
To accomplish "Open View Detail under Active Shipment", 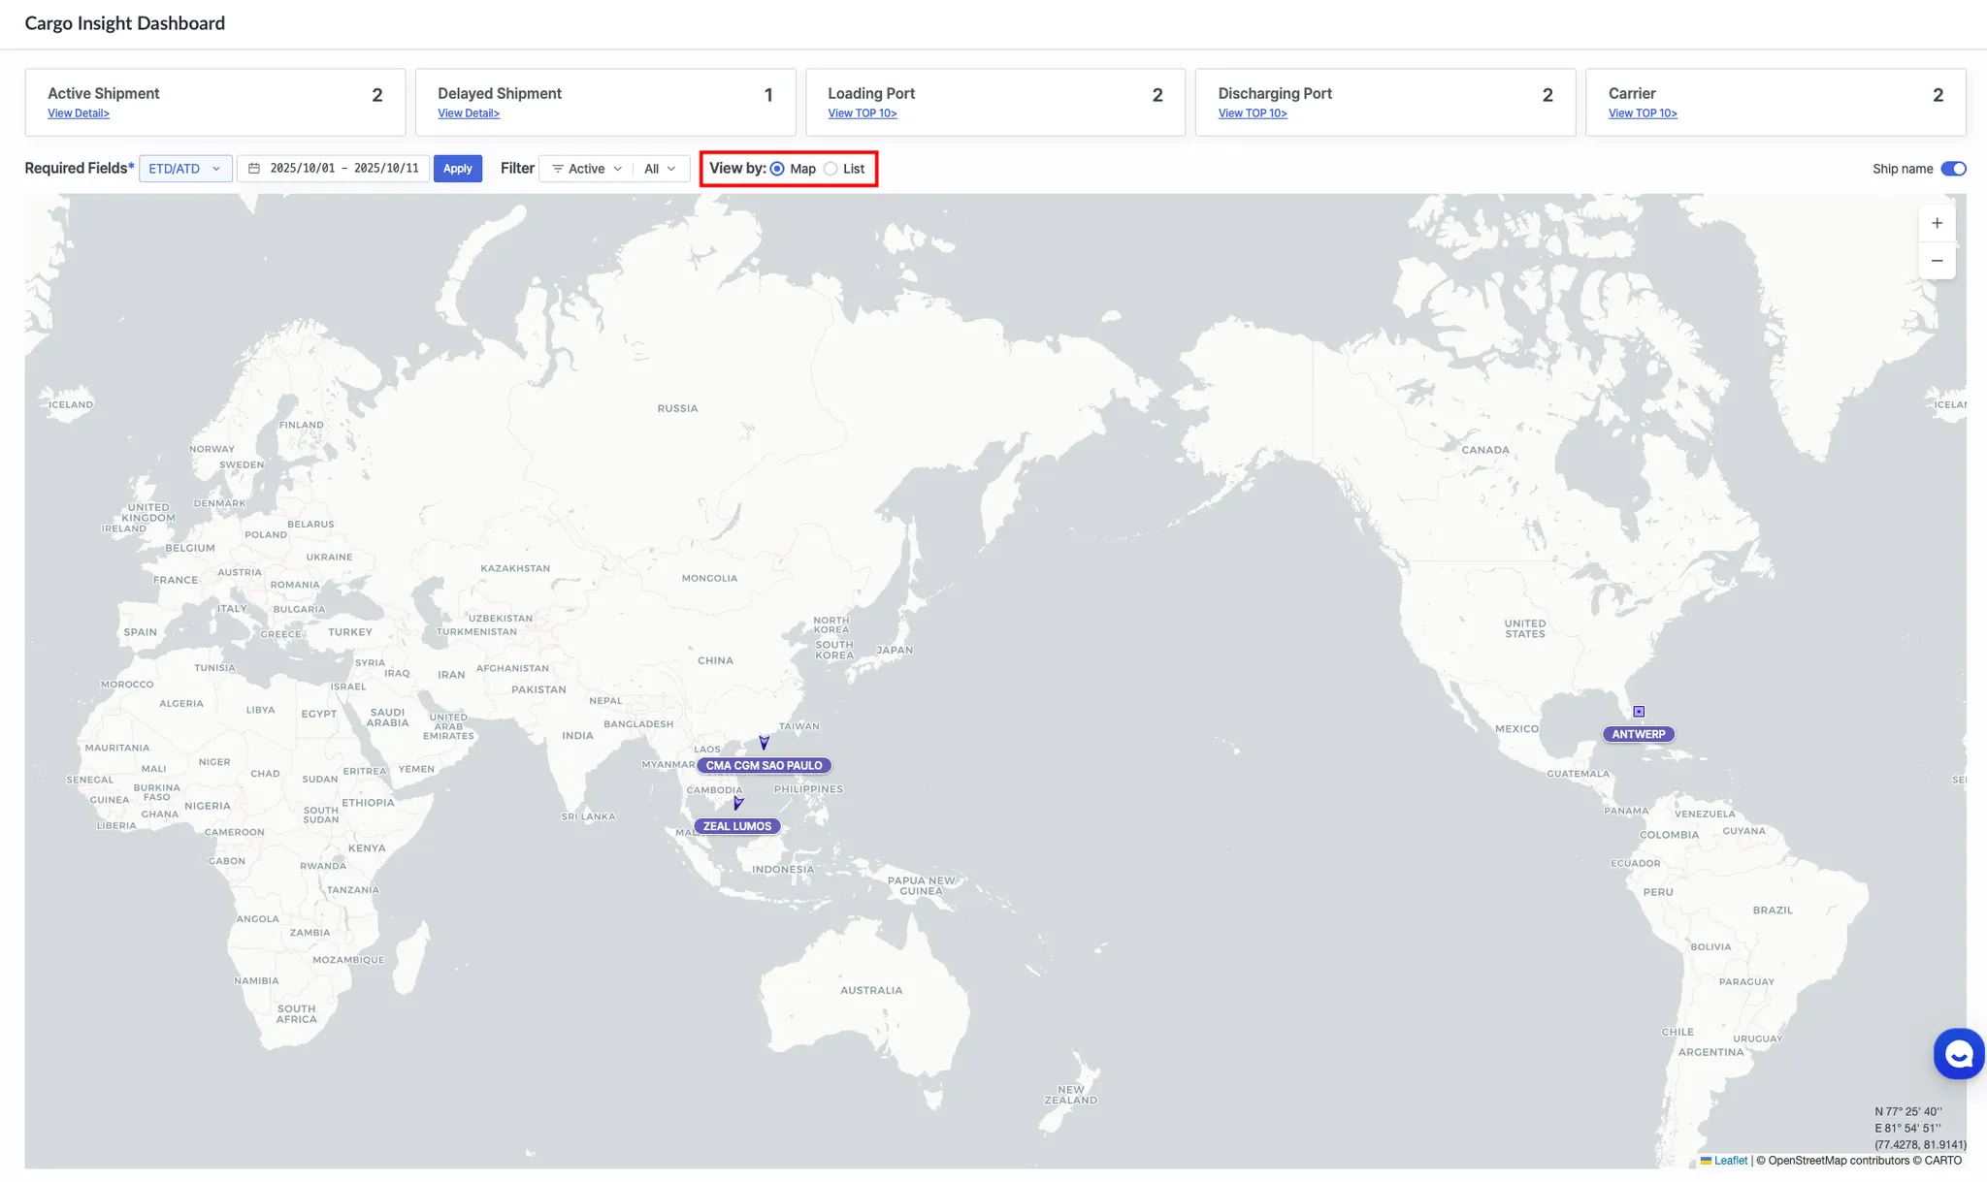I will coord(79,113).
